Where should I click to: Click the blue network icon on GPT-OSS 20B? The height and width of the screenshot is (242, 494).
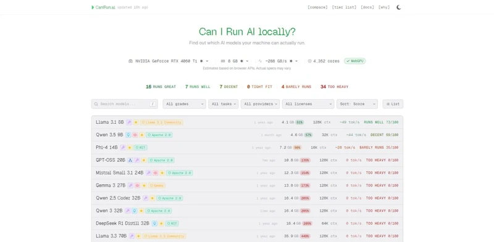[130, 160]
